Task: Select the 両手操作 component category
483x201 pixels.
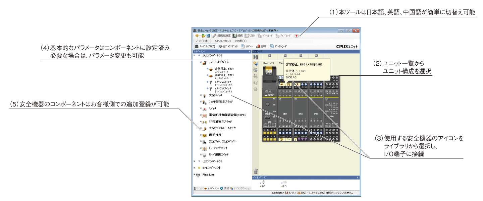Action: tap(215, 135)
